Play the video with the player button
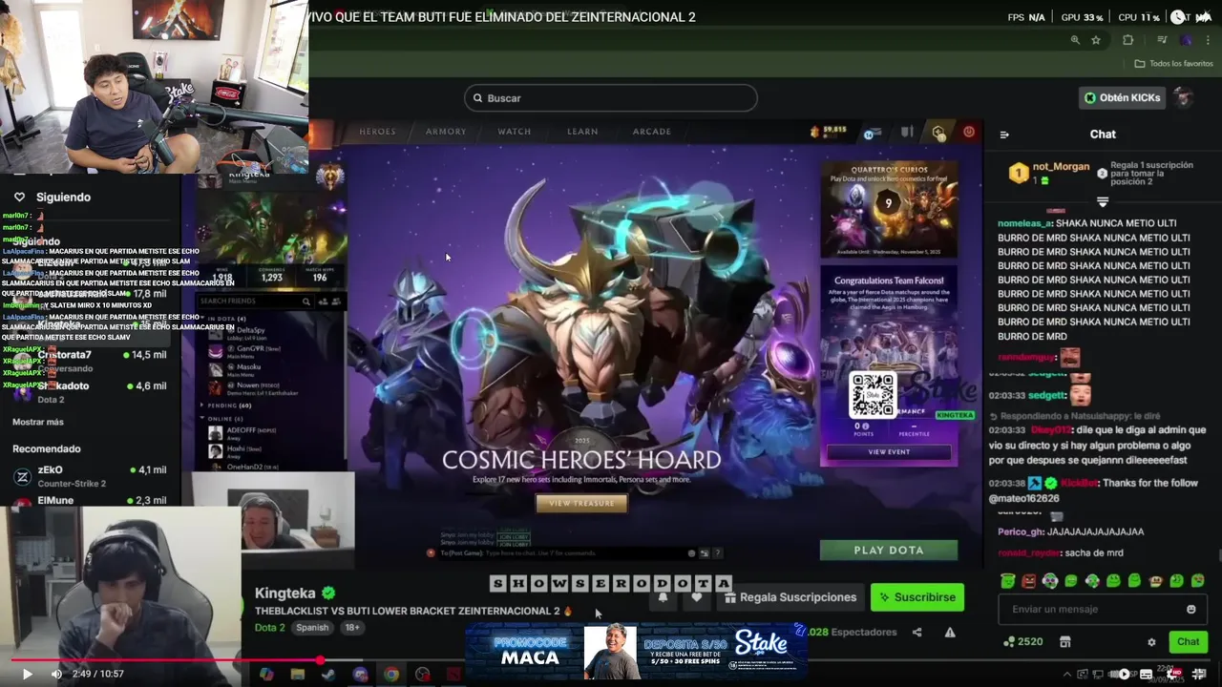Screen dimensions: 1222x687 [x=27, y=674]
